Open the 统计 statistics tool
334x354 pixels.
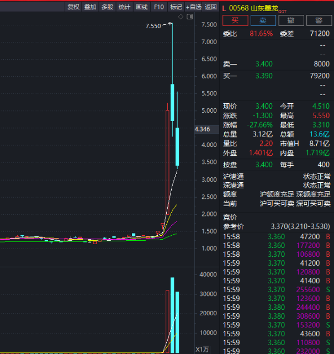124,7
